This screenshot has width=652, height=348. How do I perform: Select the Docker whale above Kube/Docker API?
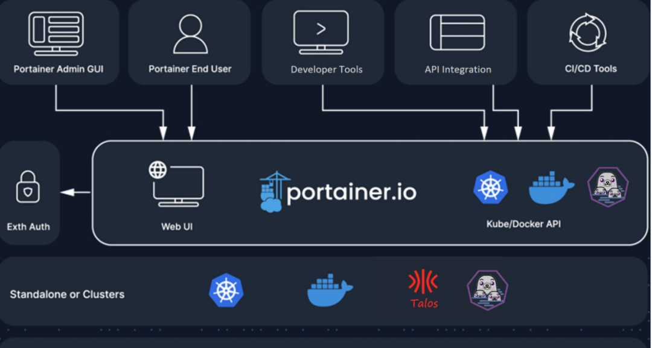point(551,188)
